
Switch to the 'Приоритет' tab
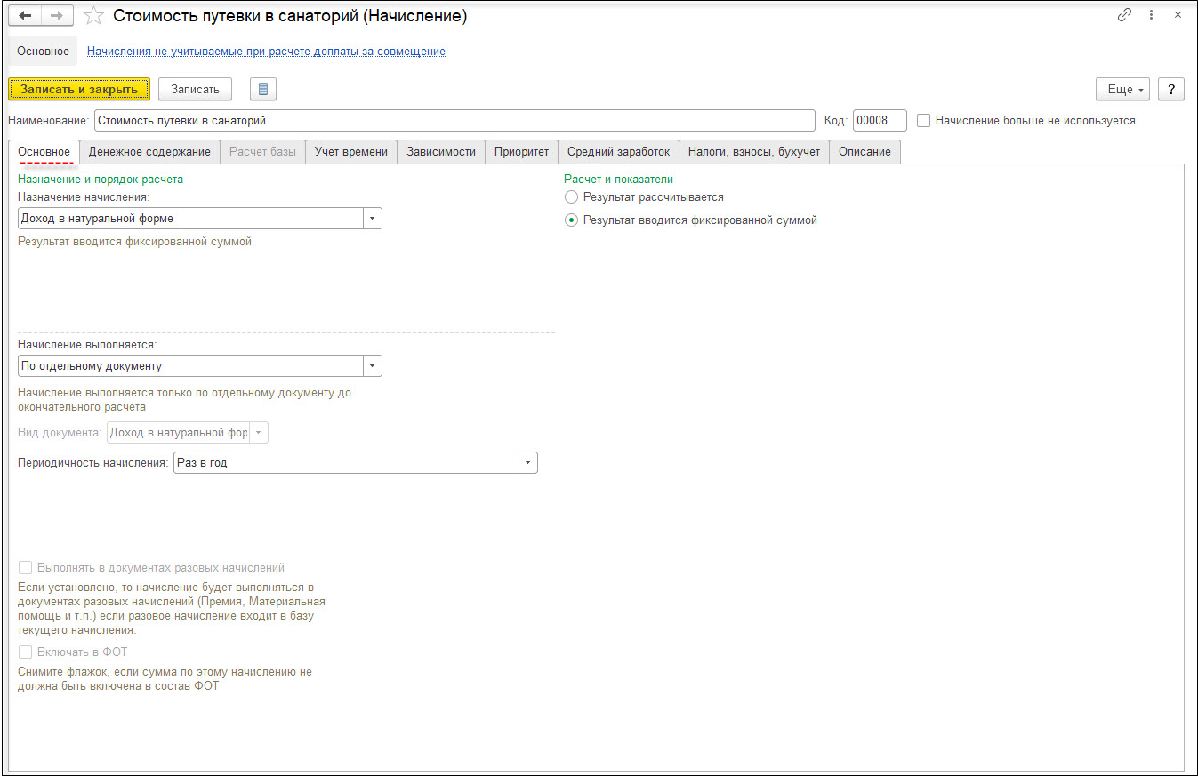[x=522, y=151]
